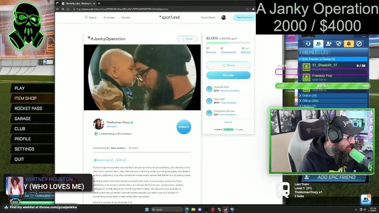Click the browser address bar URL
Image resolution: width=379 pixels, height=213 pixels.
point(122,9)
